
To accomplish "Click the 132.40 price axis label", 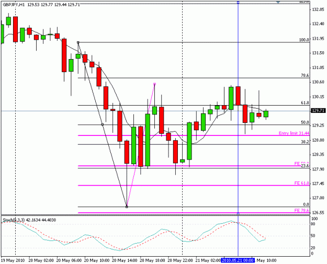I will pyautogui.click(x=318, y=24).
